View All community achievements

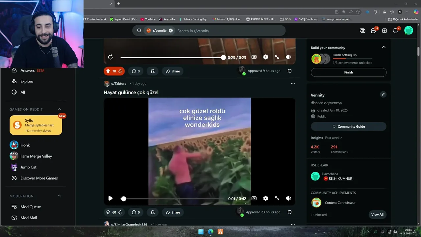377,215
